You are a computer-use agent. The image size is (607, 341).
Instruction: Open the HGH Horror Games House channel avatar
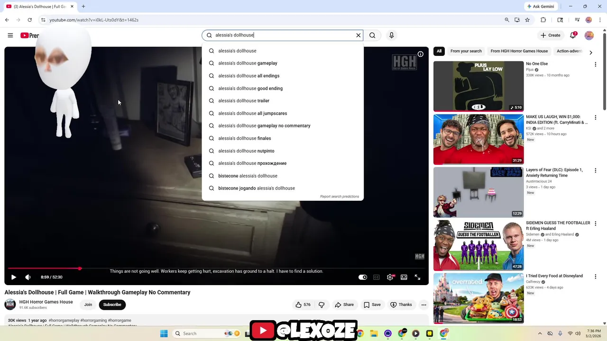(x=10, y=305)
